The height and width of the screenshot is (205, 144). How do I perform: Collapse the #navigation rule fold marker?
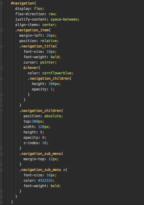[1, 4]
